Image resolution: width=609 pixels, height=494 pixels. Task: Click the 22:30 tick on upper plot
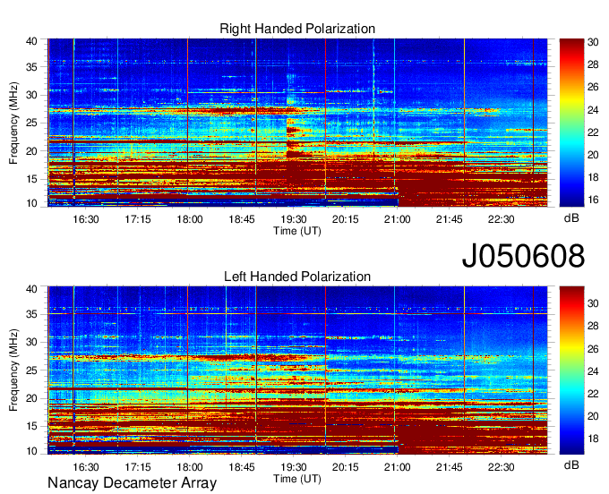click(501, 219)
